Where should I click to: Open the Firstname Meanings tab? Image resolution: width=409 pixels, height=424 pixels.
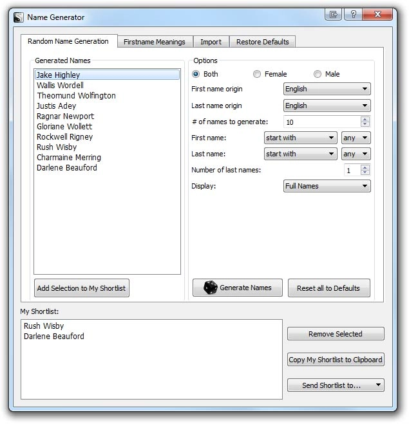click(155, 42)
